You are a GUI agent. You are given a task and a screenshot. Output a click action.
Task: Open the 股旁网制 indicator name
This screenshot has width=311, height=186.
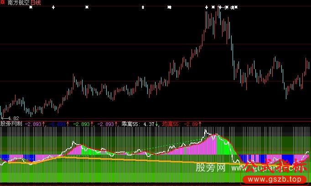pyautogui.click(x=11, y=123)
